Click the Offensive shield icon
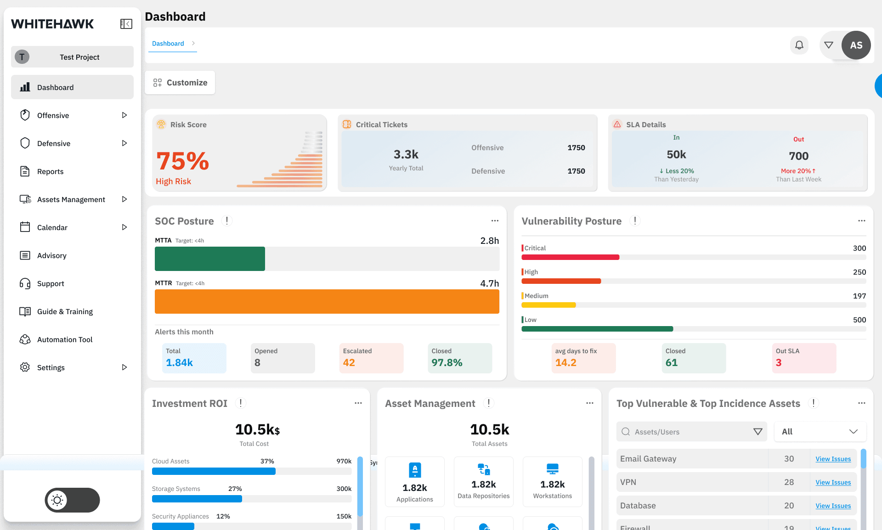Viewport: 882px width, 530px height. point(25,115)
